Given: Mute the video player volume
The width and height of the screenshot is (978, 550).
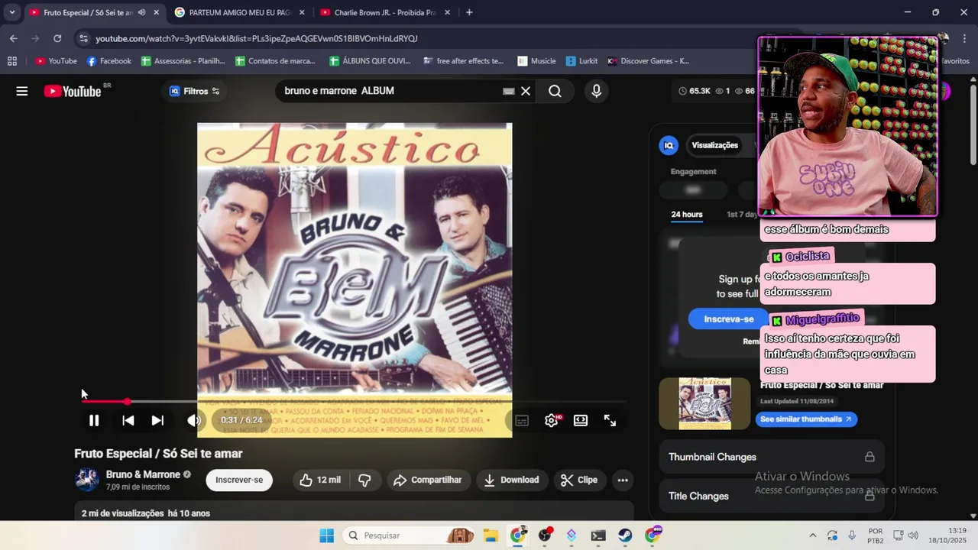Looking at the screenshot, I should coord(194,420).
